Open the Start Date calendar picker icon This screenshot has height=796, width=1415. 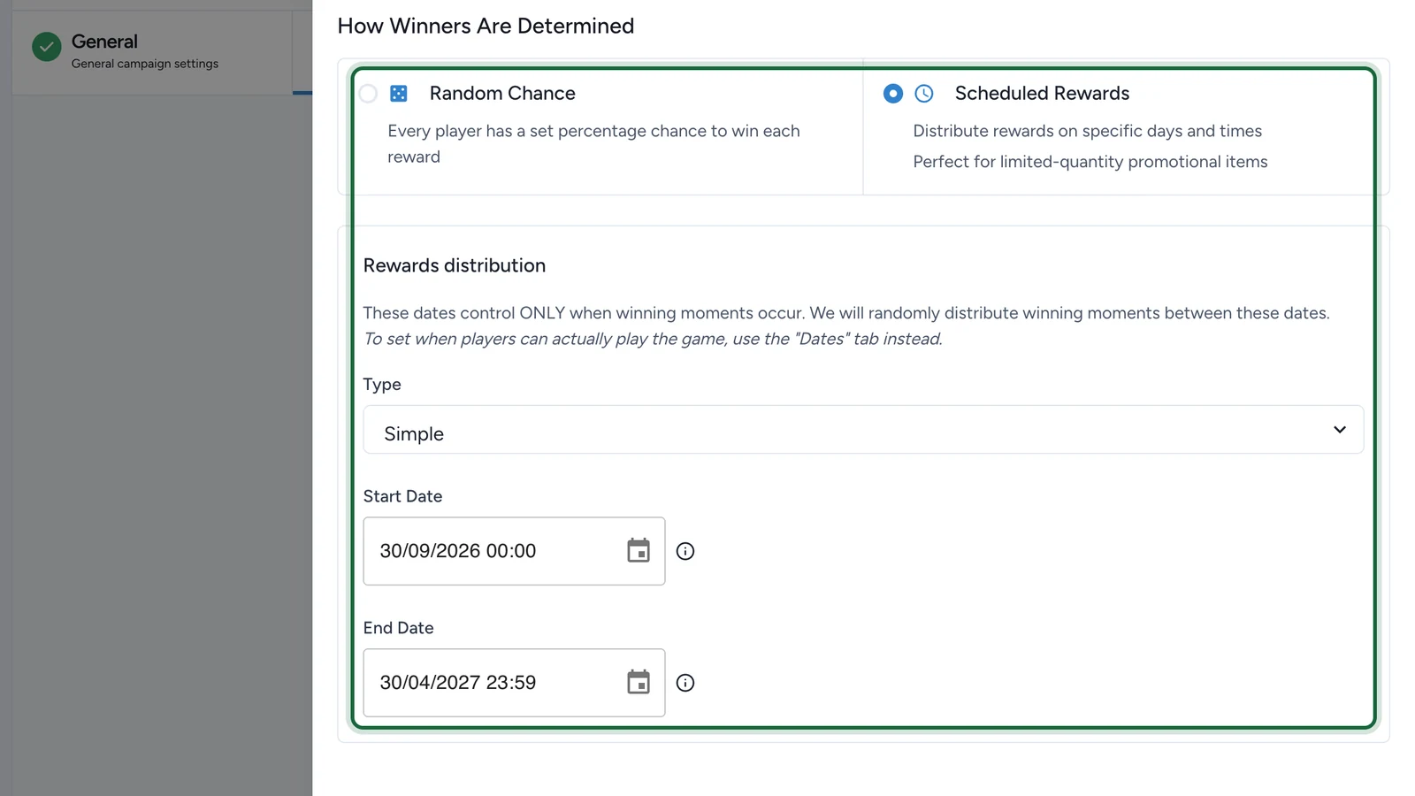(x=639, y=551)
